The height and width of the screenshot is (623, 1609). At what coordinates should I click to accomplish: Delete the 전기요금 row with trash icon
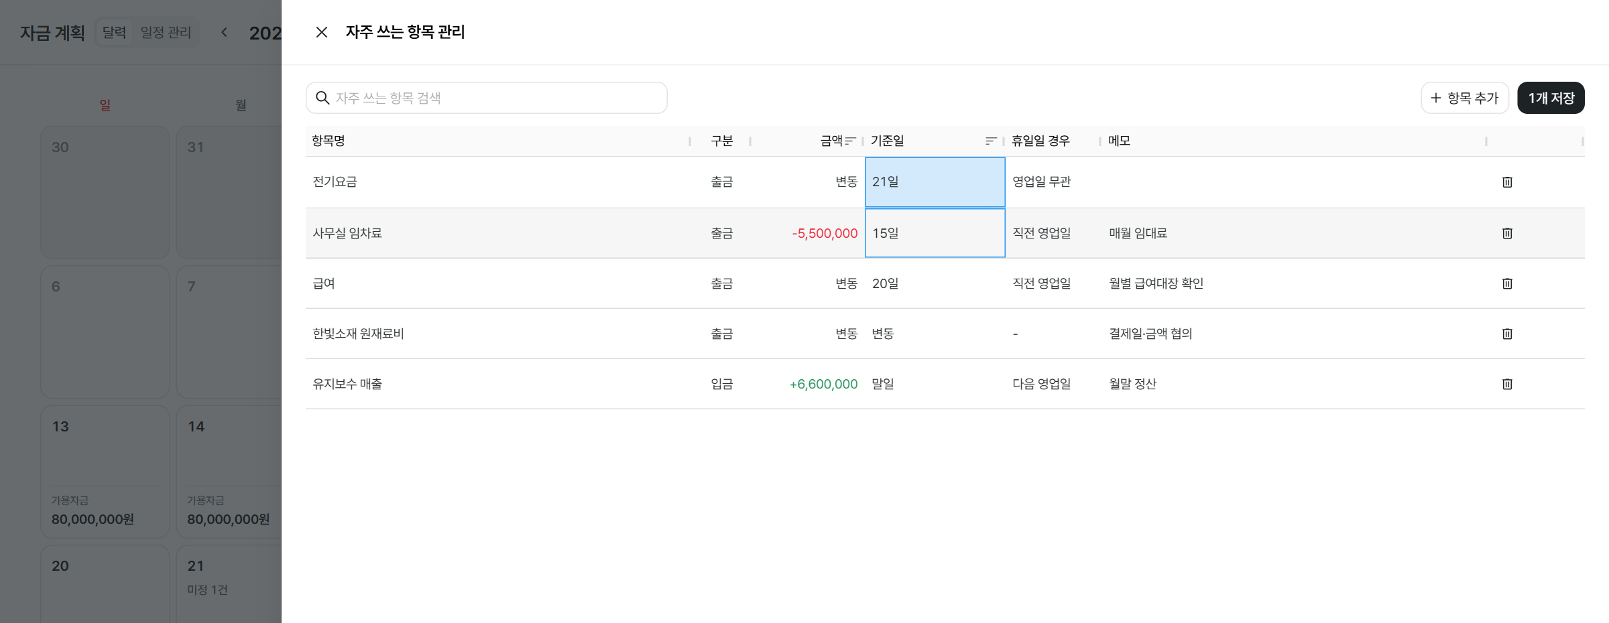point(1507,182)
